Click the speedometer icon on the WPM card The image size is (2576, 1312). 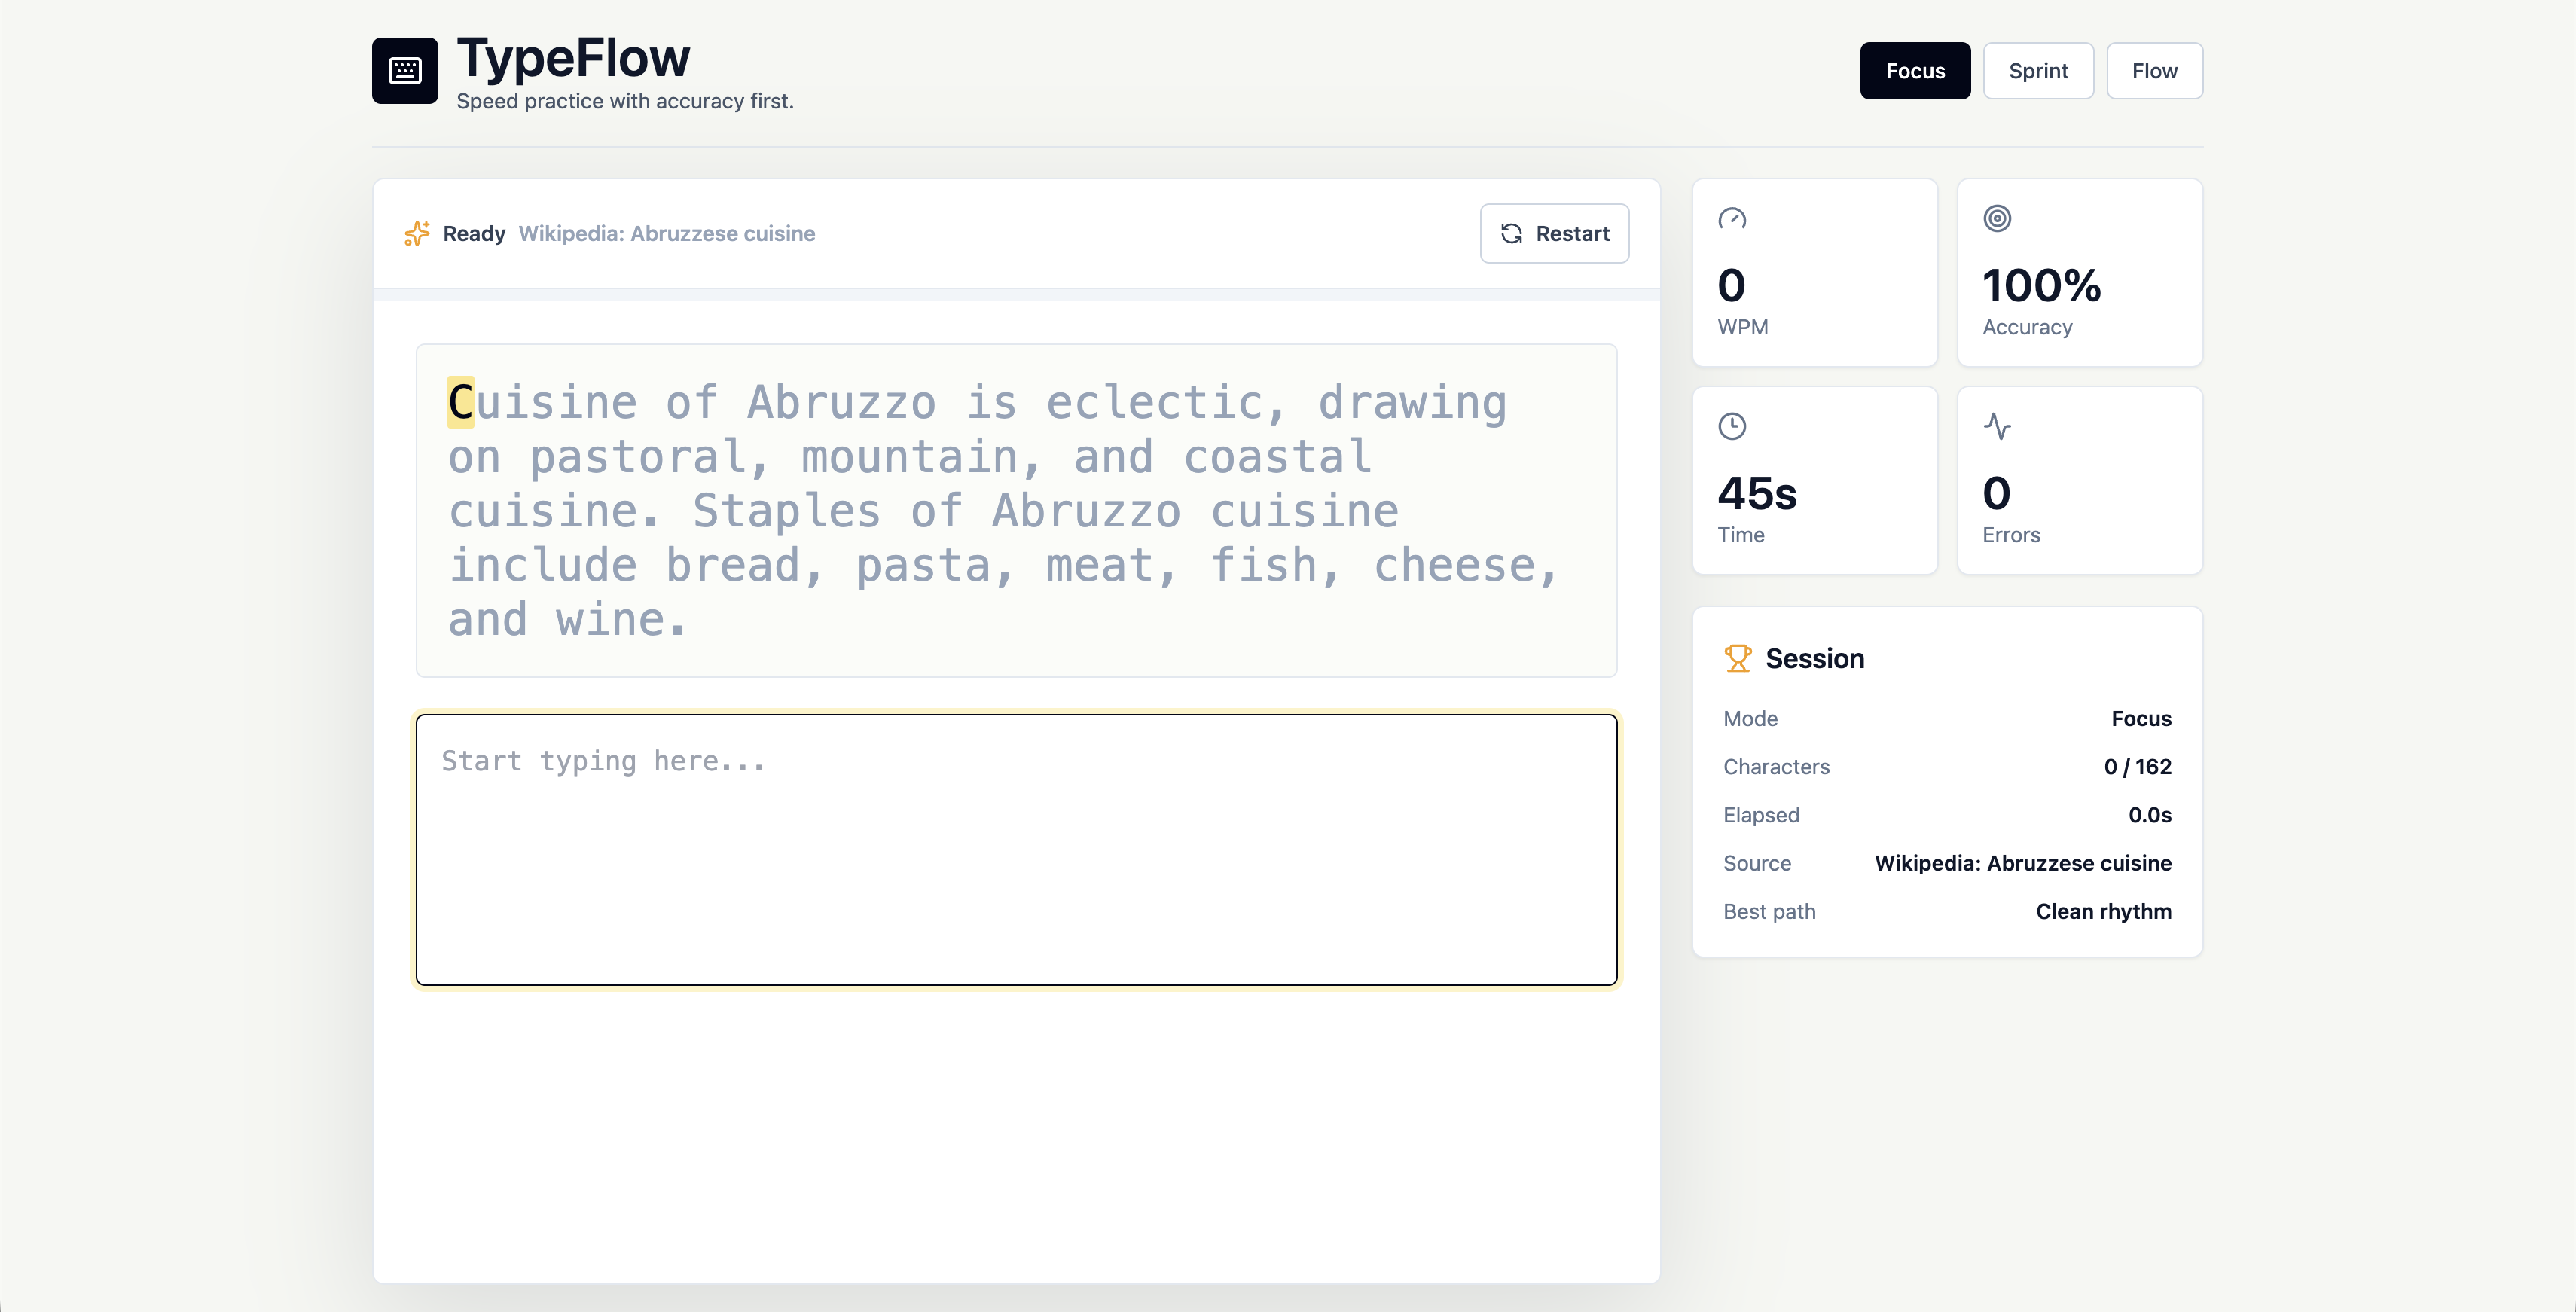[x=1732, y=218]
